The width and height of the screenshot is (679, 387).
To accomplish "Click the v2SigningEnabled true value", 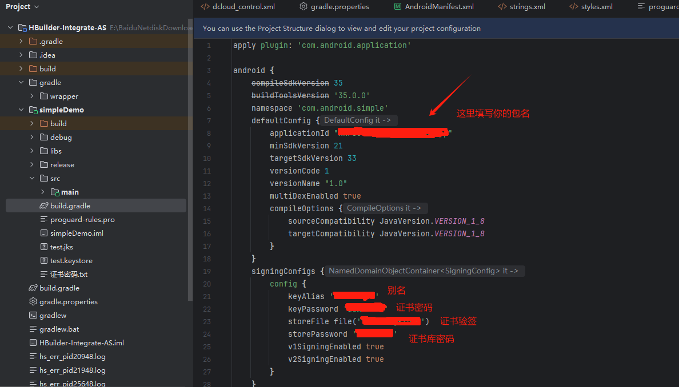I will coord(374,360).
